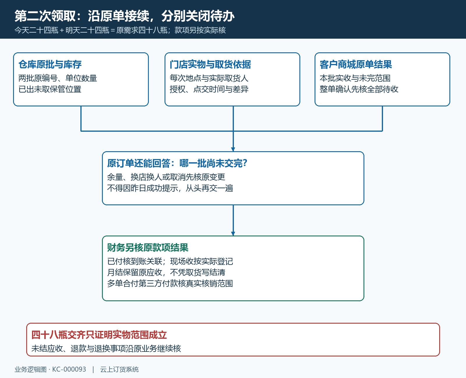This screenshot has height=378, width=466.
Task: Click the line 已出未取保管位置
Action: (x=50, y=89)
